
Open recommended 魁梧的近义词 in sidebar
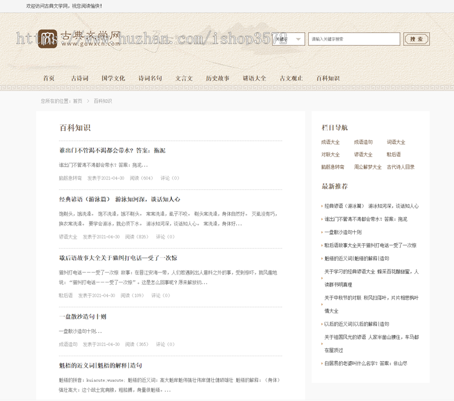pyautogui.click(x=357, y=258)
